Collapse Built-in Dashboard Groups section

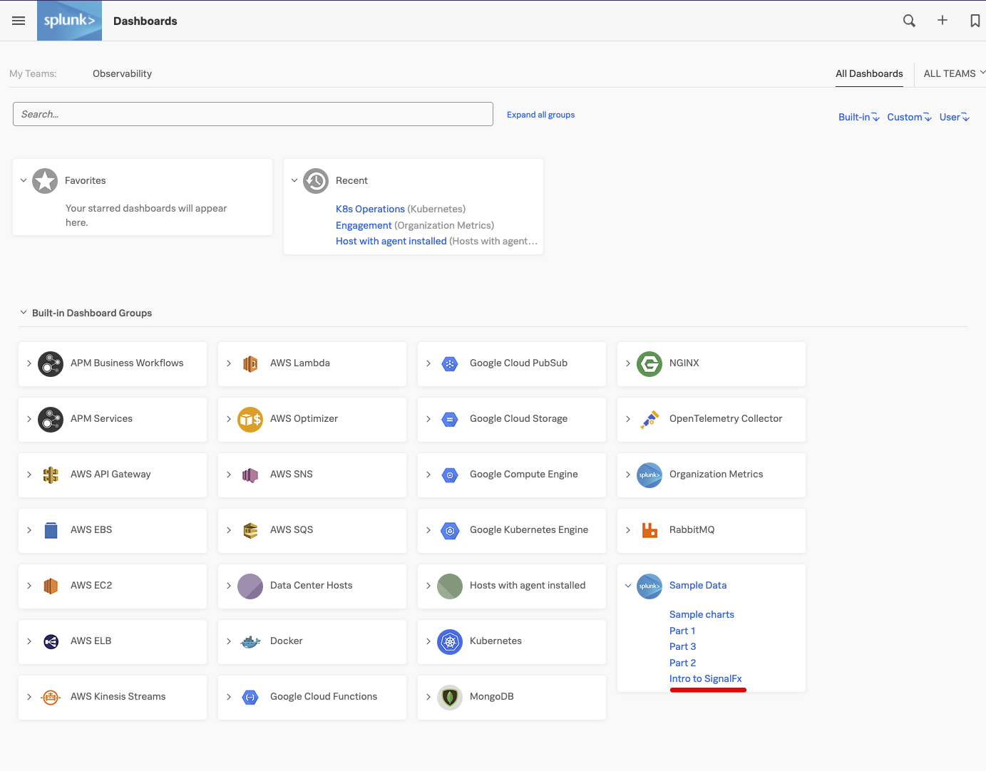[x=24, y=312]
